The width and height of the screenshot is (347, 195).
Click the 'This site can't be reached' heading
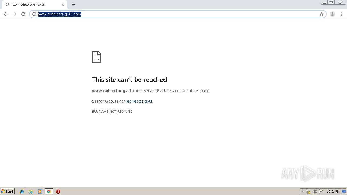130,79
